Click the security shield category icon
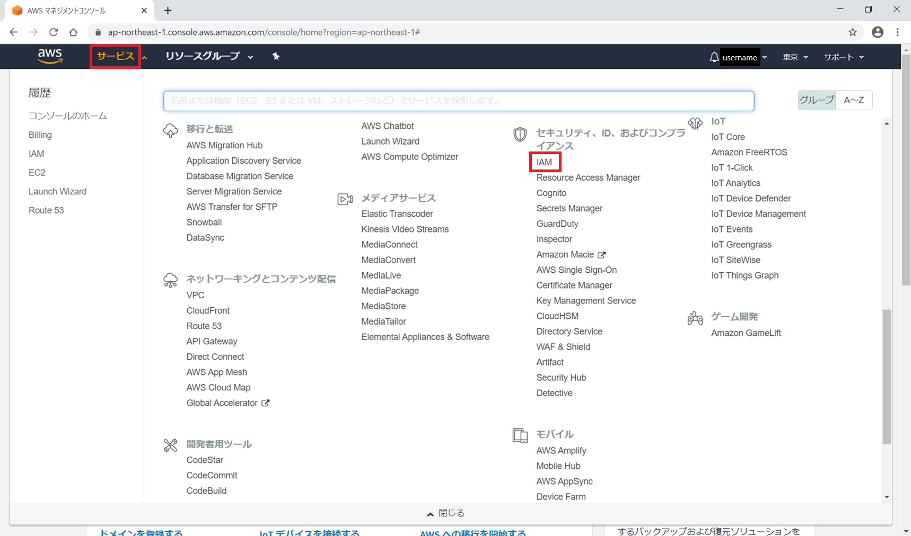The height and width of the screenshot is (536, 911). [x=520, y=135]
